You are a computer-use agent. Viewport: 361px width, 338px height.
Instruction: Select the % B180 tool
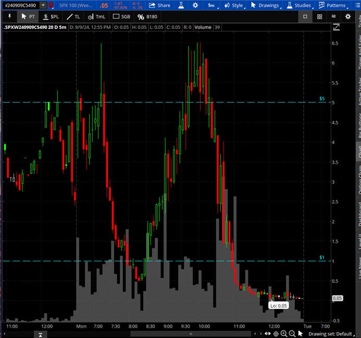[x=147, y=17]
